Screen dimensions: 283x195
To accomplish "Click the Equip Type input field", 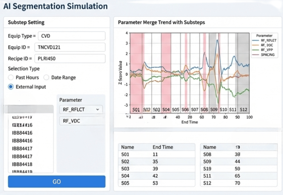I will coord(72,36).
